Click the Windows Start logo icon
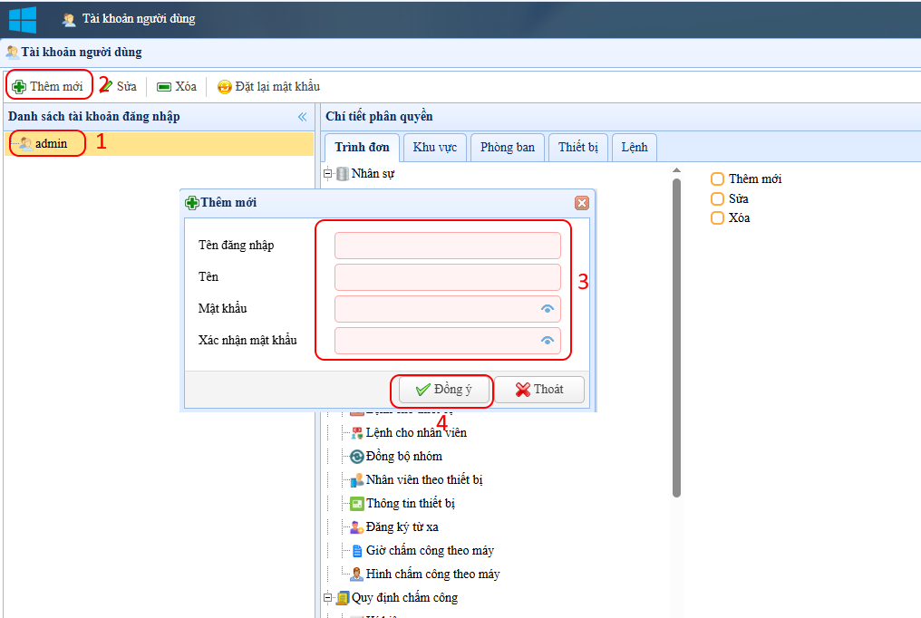This screenshot has width=921, height=618. point(23,18)
